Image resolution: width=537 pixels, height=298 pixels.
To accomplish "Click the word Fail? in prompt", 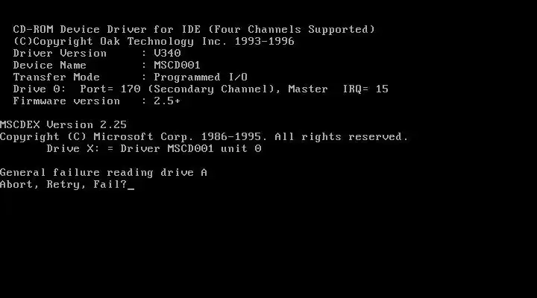I will [110, 185].
